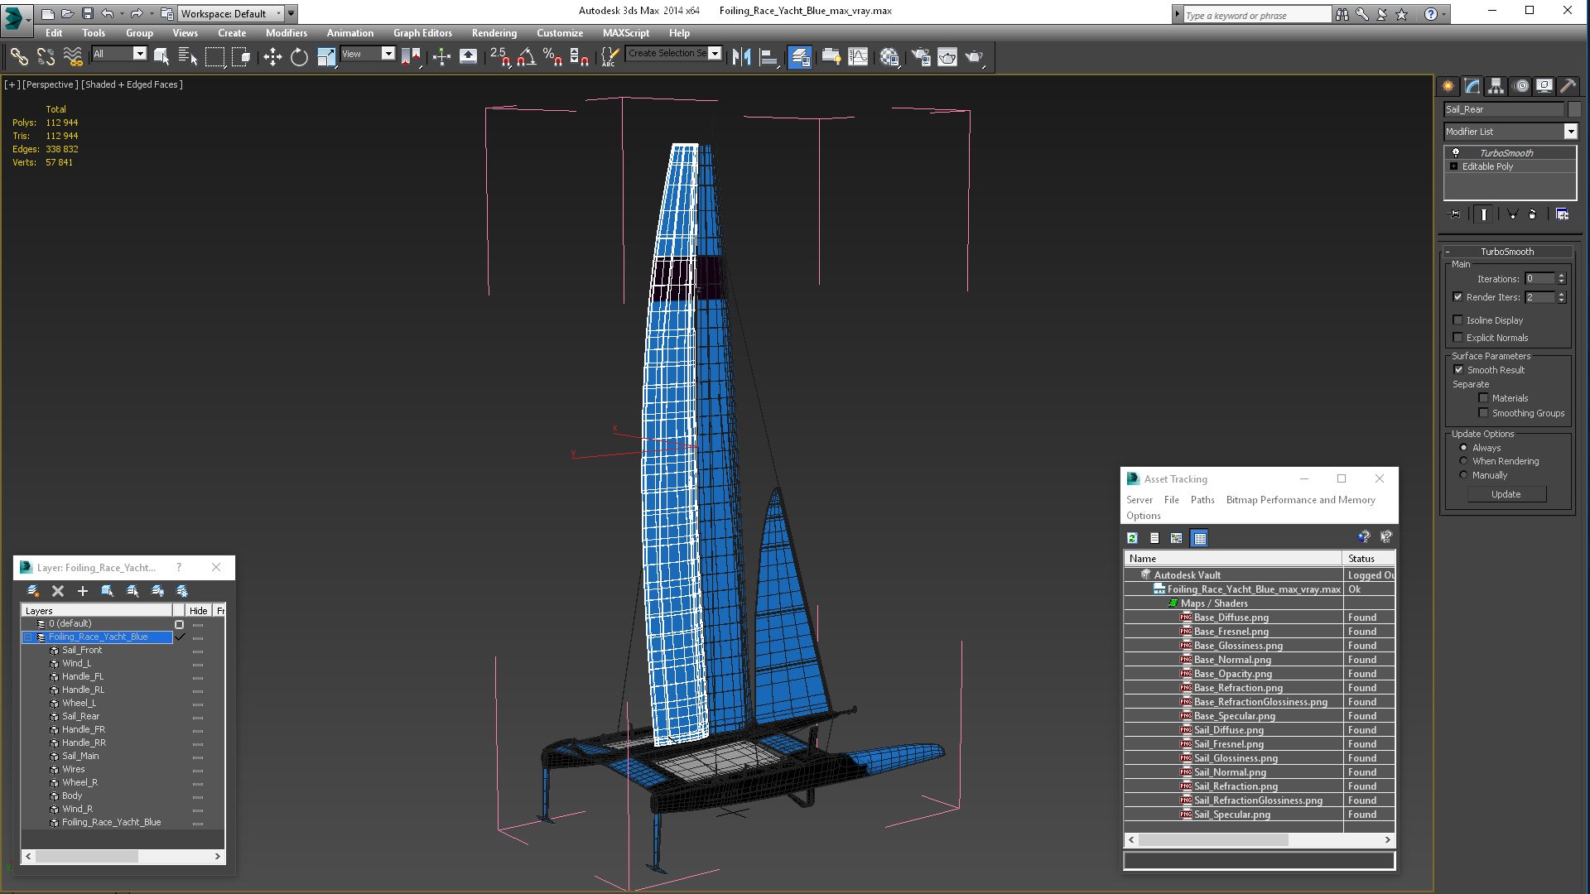Select the Always update option
Screen dimensions: 1590x894
[1463, 448]
